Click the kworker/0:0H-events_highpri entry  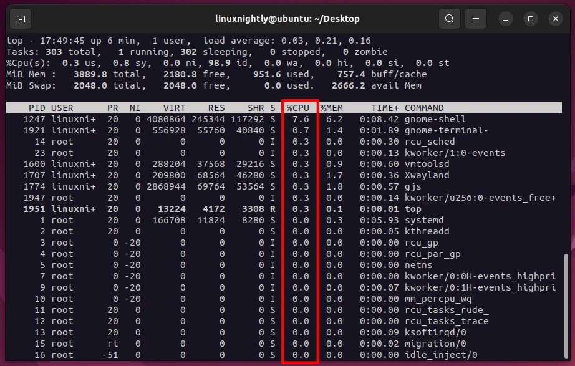pos(480,276)
